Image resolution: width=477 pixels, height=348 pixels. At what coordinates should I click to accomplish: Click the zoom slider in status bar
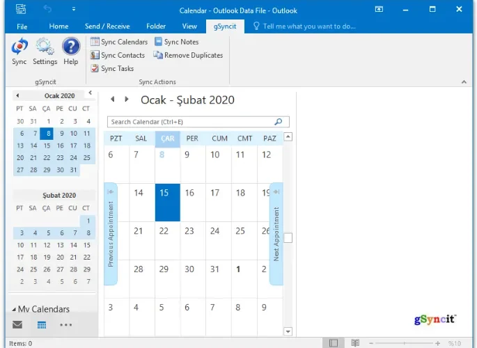[405, 343]
